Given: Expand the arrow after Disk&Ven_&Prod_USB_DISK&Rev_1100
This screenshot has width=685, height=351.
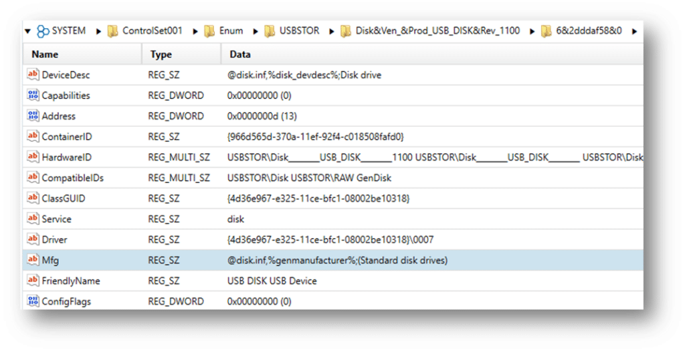Looking at the screenshot, I should (x=532, y=31).
